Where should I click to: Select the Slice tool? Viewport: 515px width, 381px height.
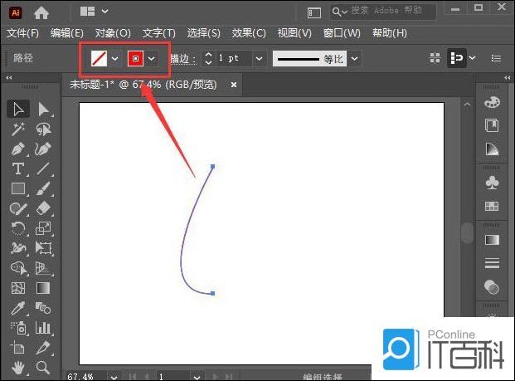click(43, 348)
